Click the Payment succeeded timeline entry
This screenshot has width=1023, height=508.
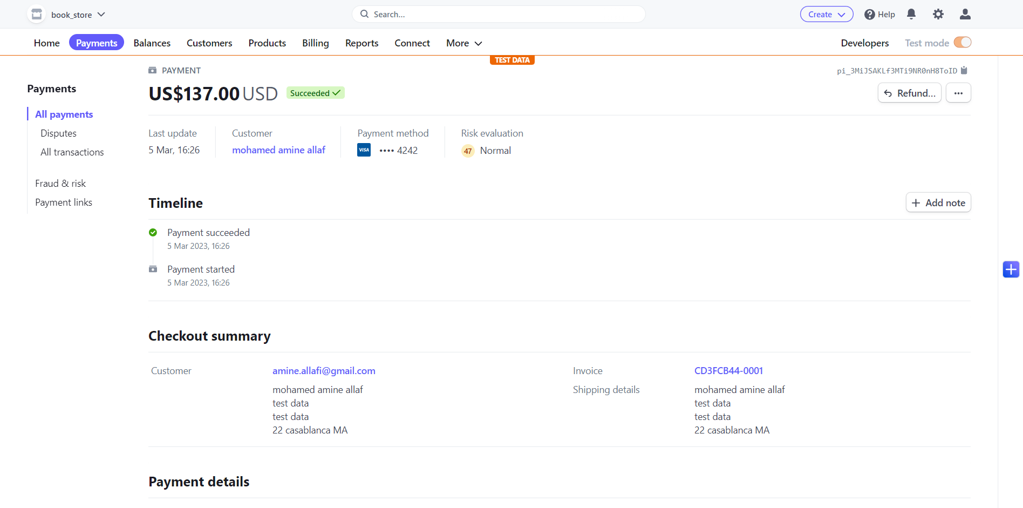point(208,233)
